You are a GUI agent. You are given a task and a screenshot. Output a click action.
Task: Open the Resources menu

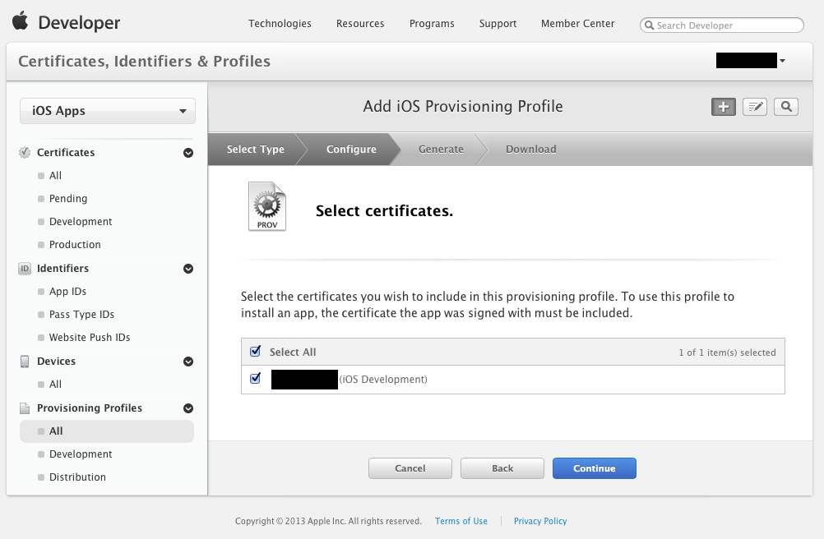tap(360, 24)
